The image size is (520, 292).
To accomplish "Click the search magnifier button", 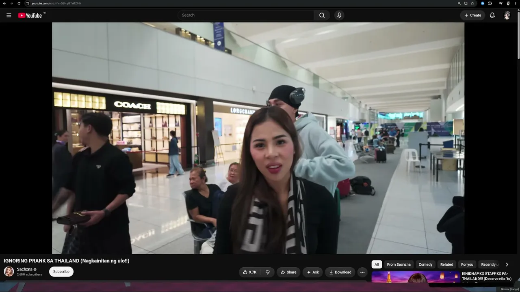I will 322,15.
